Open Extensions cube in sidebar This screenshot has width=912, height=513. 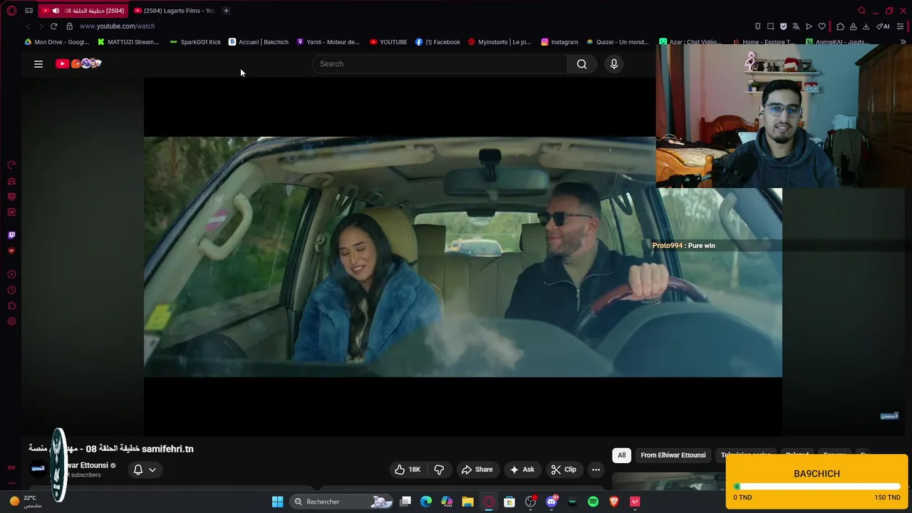pyautogui.click(x=11, y=306)
